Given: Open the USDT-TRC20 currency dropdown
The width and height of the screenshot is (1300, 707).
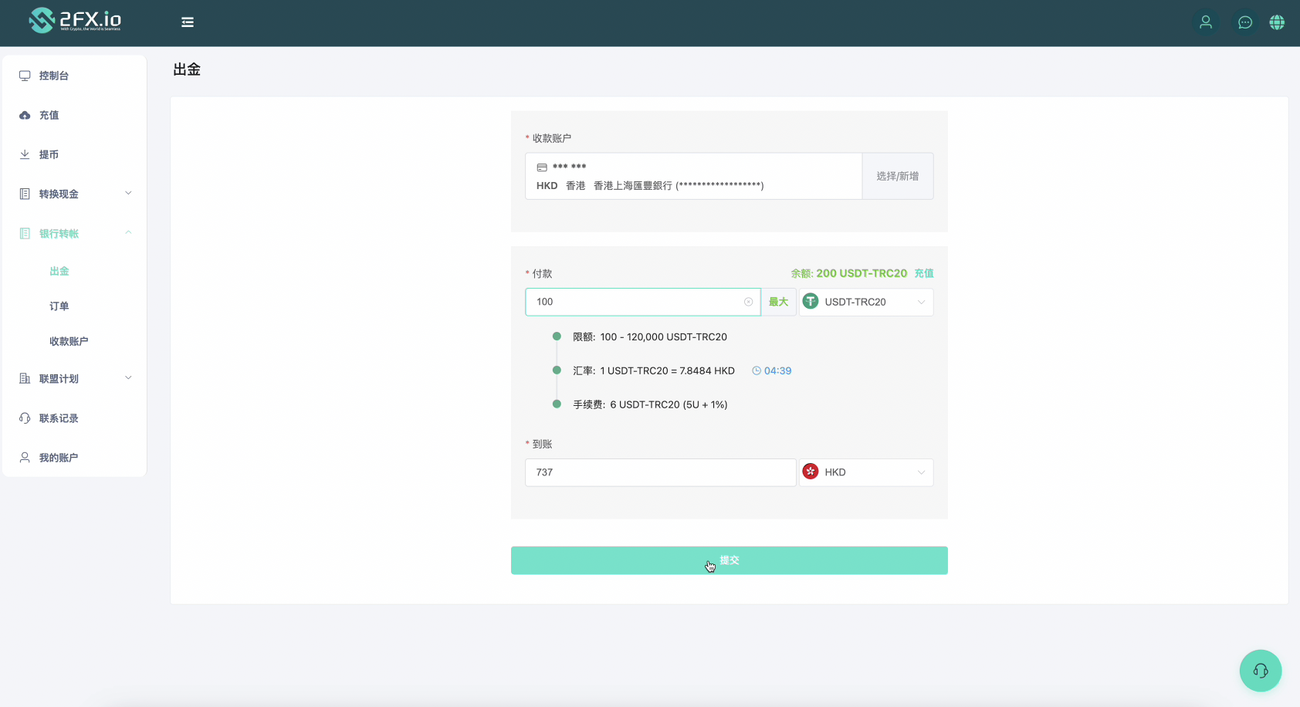Looking at the screenshot, I should [x=865, y=302].
